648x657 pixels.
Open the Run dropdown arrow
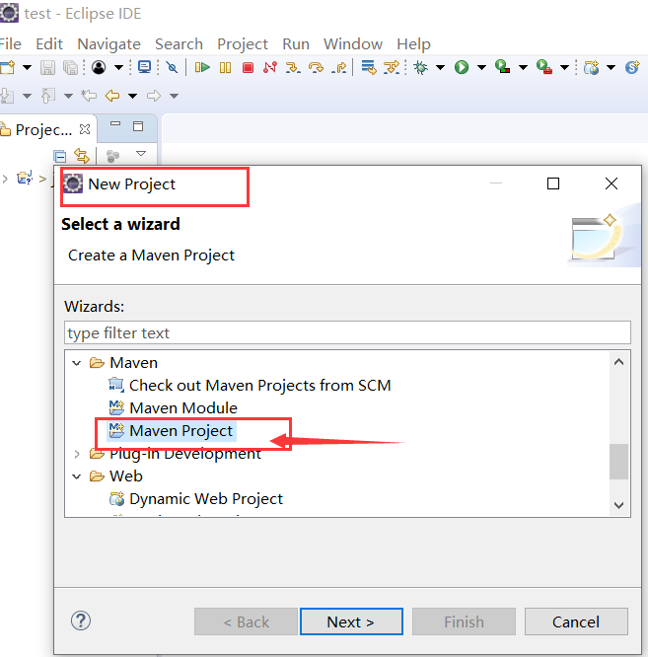[481, 67]
